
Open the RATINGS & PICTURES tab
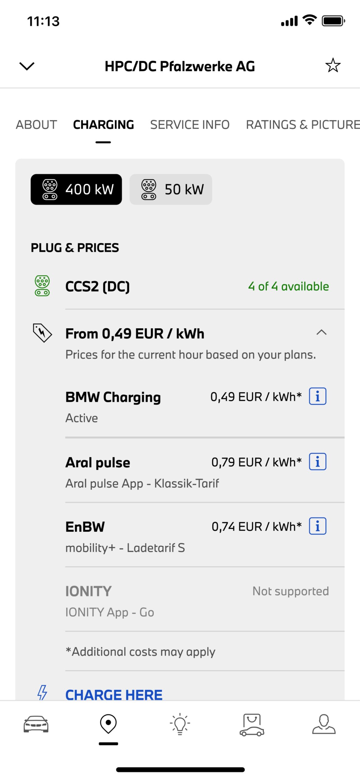[x=303, y=124]
